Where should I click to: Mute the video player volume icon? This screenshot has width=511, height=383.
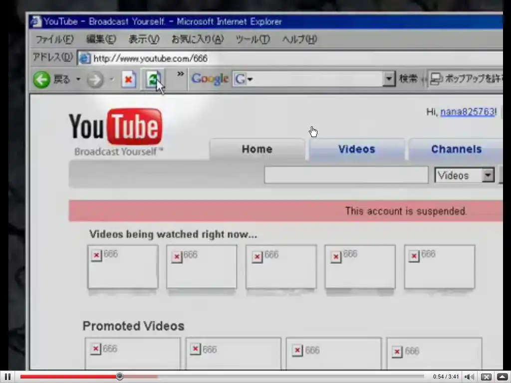(x=469, y=377)
